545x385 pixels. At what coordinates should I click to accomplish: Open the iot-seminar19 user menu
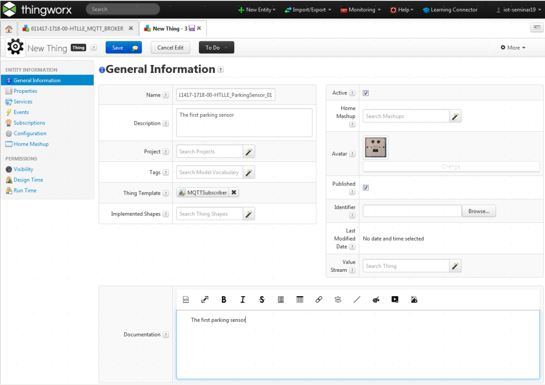519,9
